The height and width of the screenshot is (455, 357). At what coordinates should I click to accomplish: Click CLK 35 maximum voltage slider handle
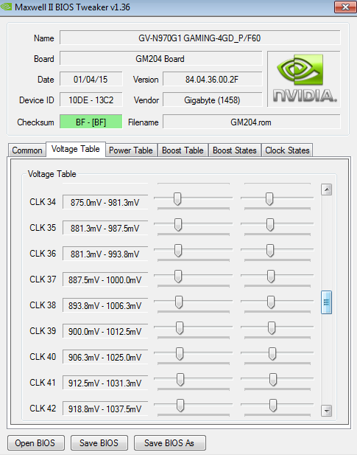tap(270, 225)
